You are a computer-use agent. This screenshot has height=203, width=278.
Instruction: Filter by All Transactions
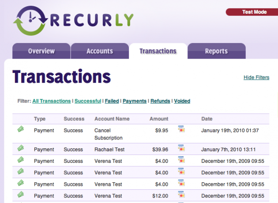[x=51, y=101]
